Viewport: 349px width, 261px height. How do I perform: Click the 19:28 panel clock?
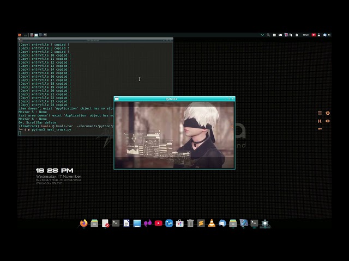tap(305, 35)
